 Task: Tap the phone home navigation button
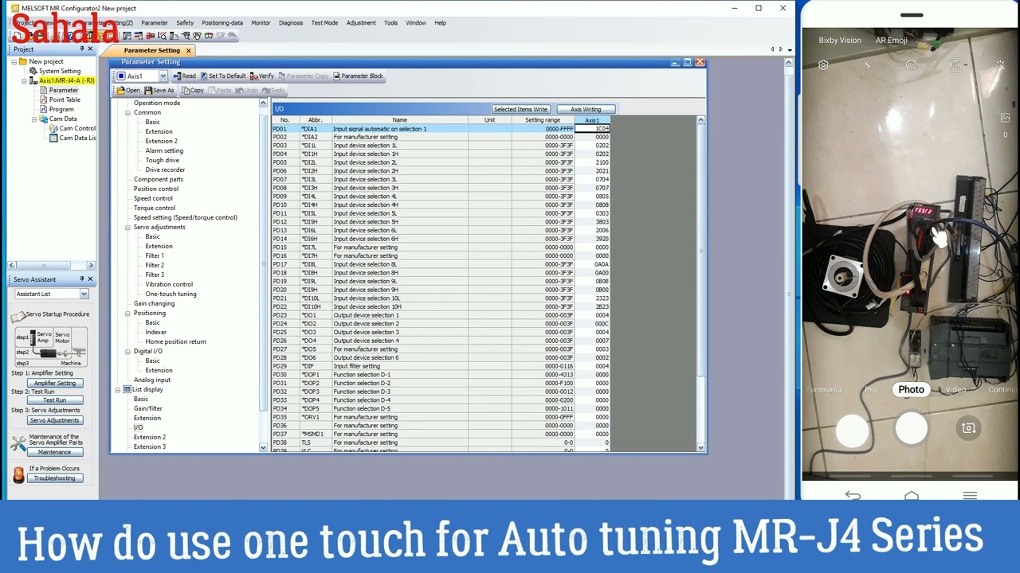click(x=912, y=495)
